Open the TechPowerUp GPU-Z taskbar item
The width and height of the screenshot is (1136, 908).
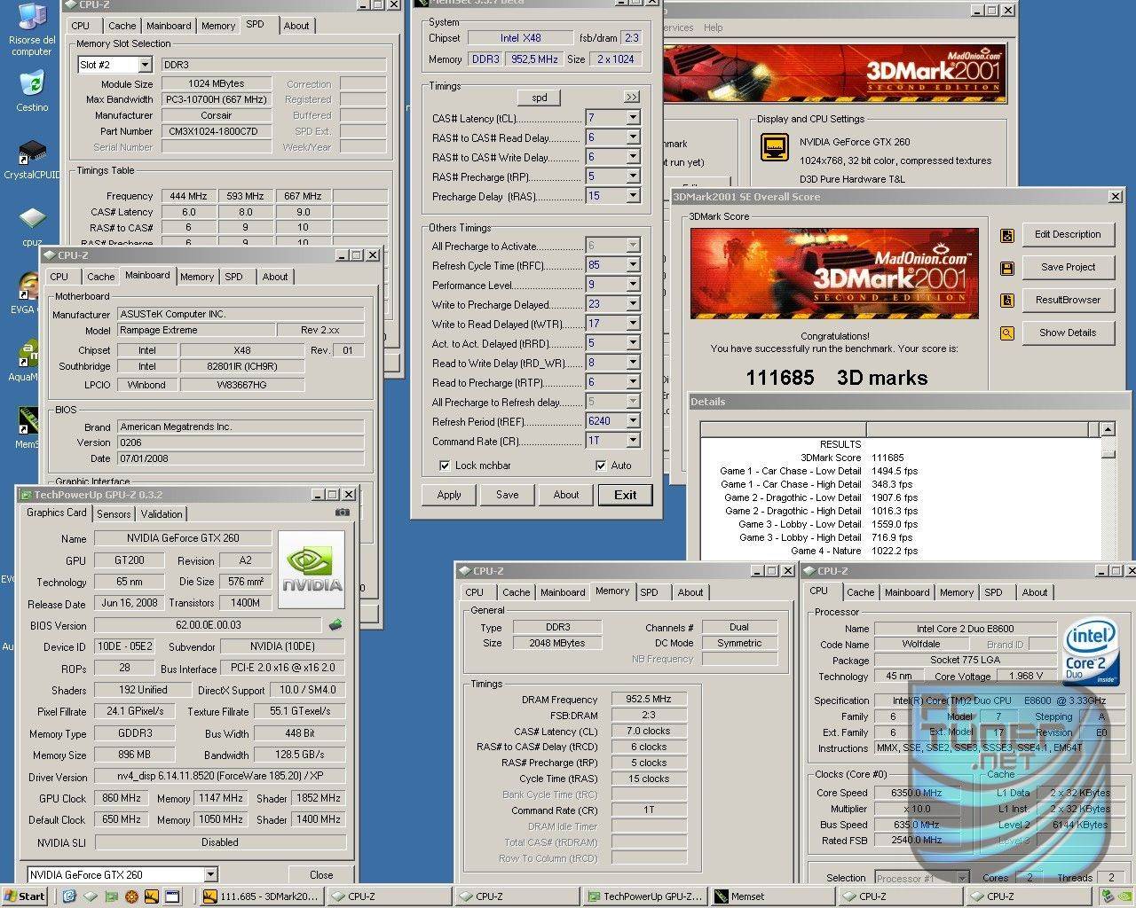644,896
